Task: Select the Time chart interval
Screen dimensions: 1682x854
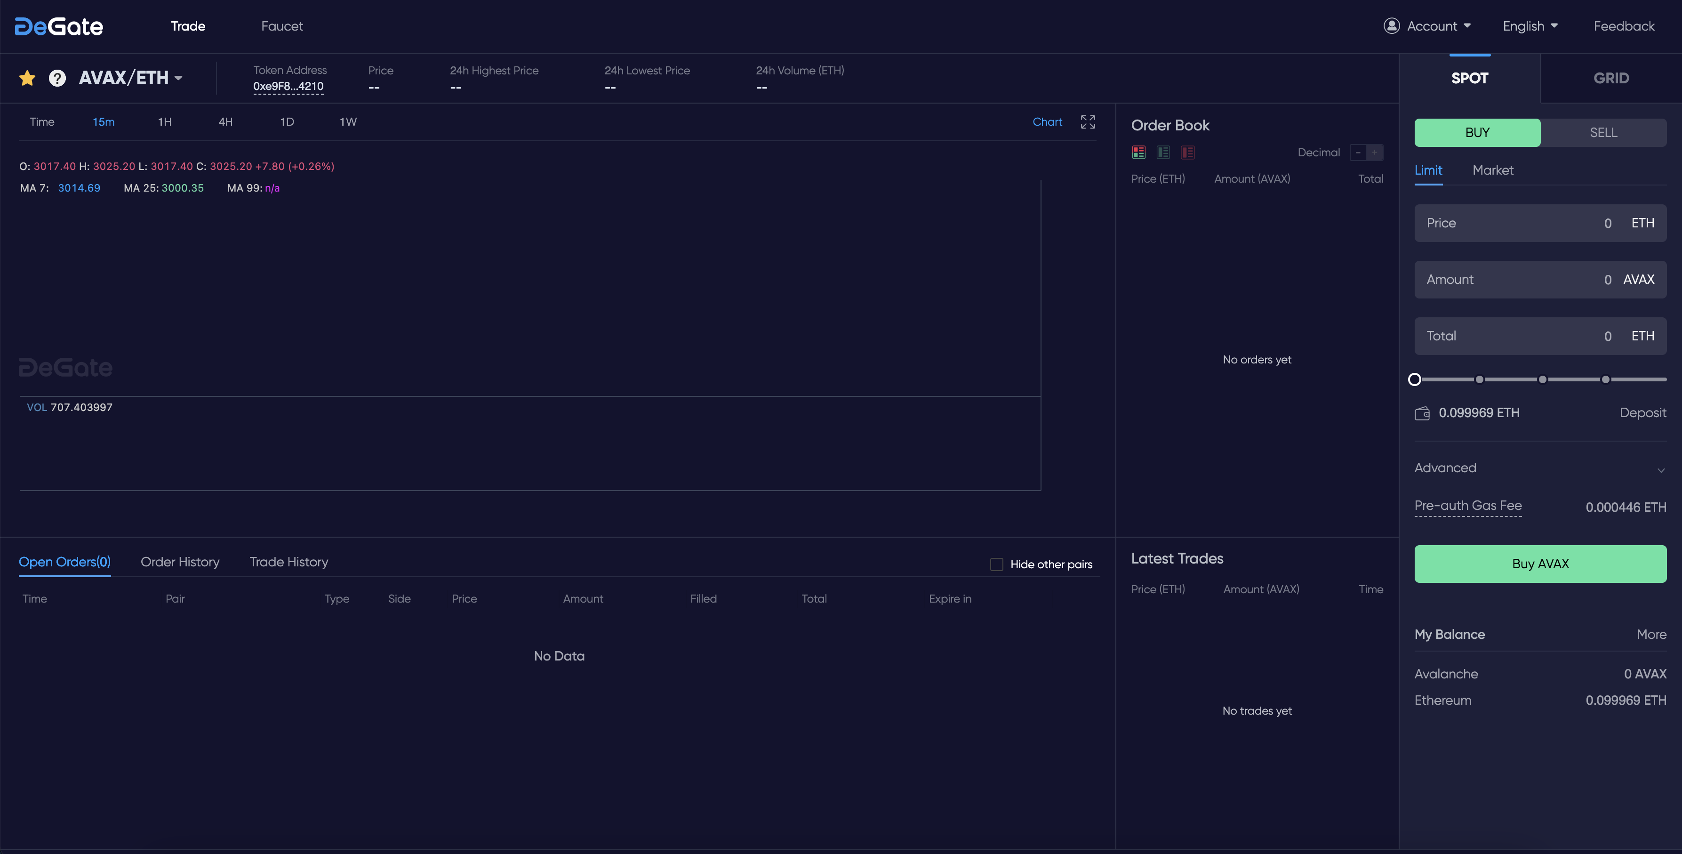Action: [42, 122]
